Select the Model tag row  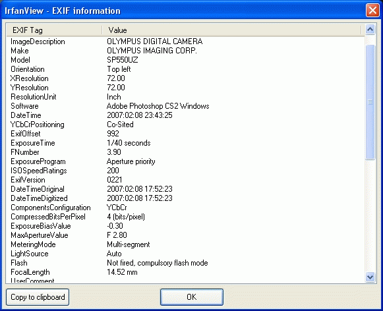click(186, 60)
